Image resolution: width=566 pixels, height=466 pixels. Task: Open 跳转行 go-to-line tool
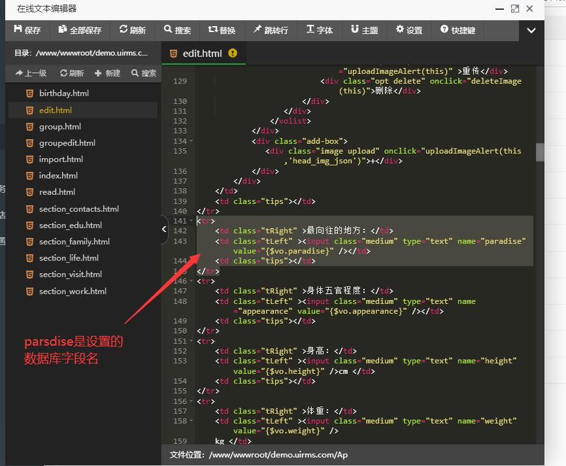[271, 30]
